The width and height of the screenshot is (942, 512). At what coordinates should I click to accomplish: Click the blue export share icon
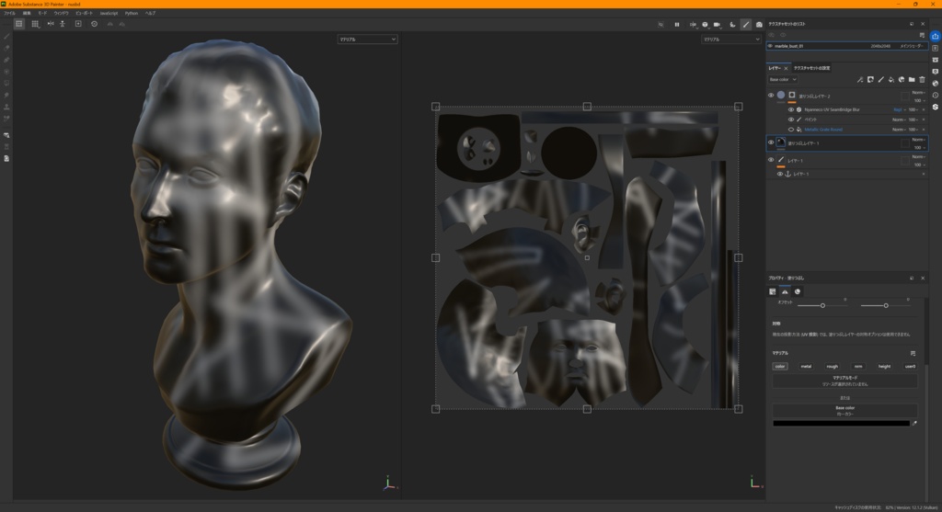click(x=936, y=36)
